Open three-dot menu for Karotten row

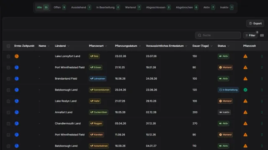262,135
